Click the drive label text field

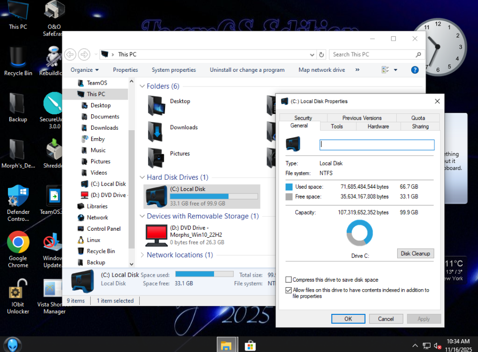click(x=377, y=145)
